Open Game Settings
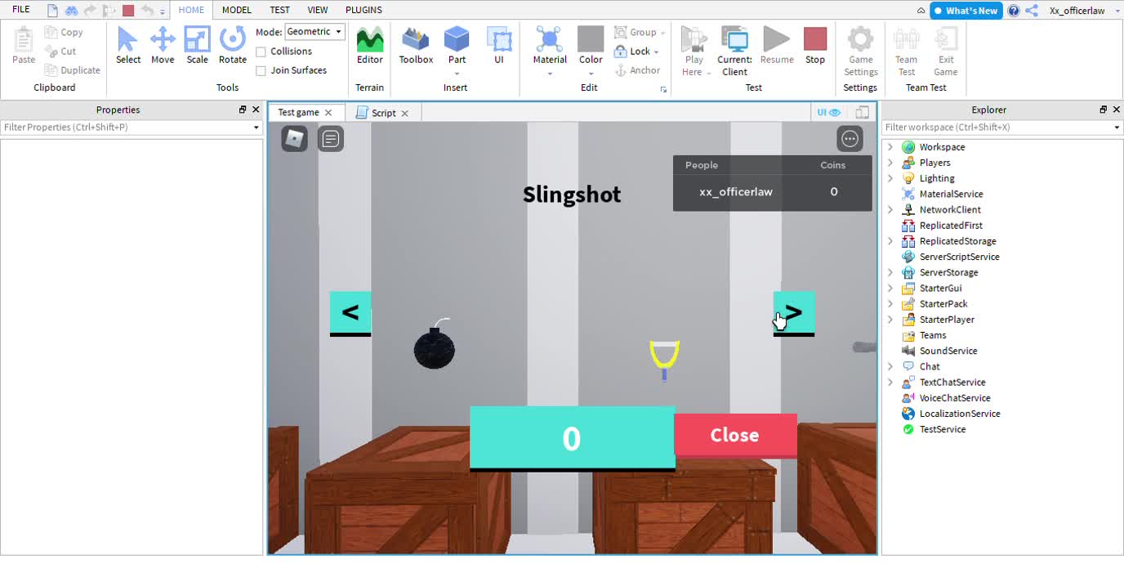 [x=860, y=49]
